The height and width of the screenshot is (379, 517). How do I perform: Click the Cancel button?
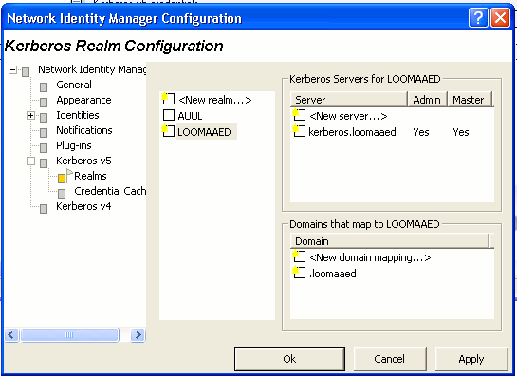390,359
